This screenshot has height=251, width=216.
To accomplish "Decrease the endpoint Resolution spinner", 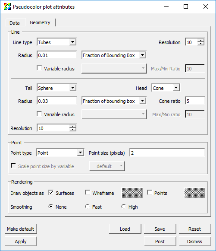I will pos(73,130).
